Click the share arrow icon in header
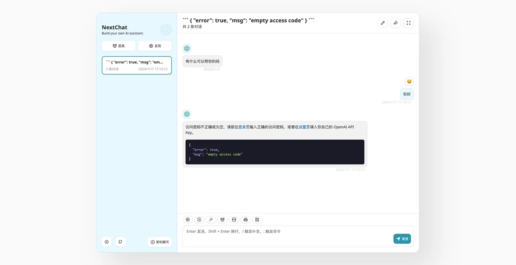Image resolution: width=516 pixels, height=265 pixels. (x=396, y=23)
